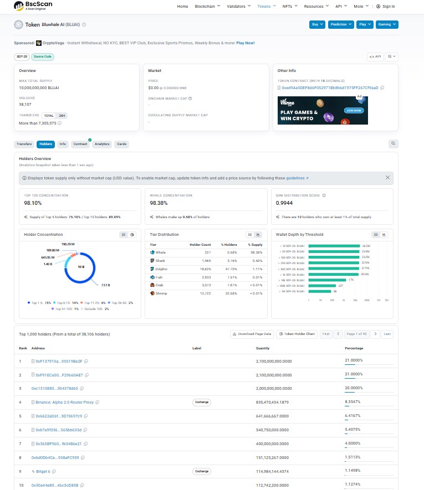Screen dimensions: 424x490
Task: Open the Prediction dropdown button
Action: 341,24
